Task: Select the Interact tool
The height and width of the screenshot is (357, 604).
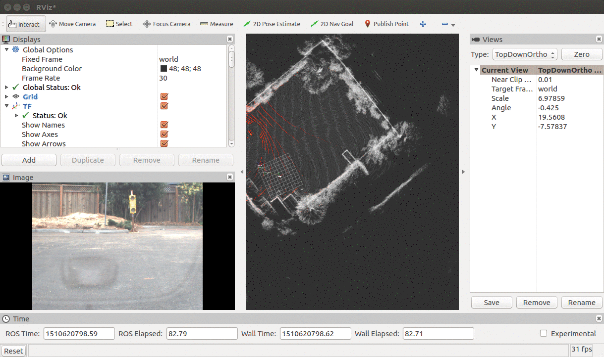Action: pos(24,24)
